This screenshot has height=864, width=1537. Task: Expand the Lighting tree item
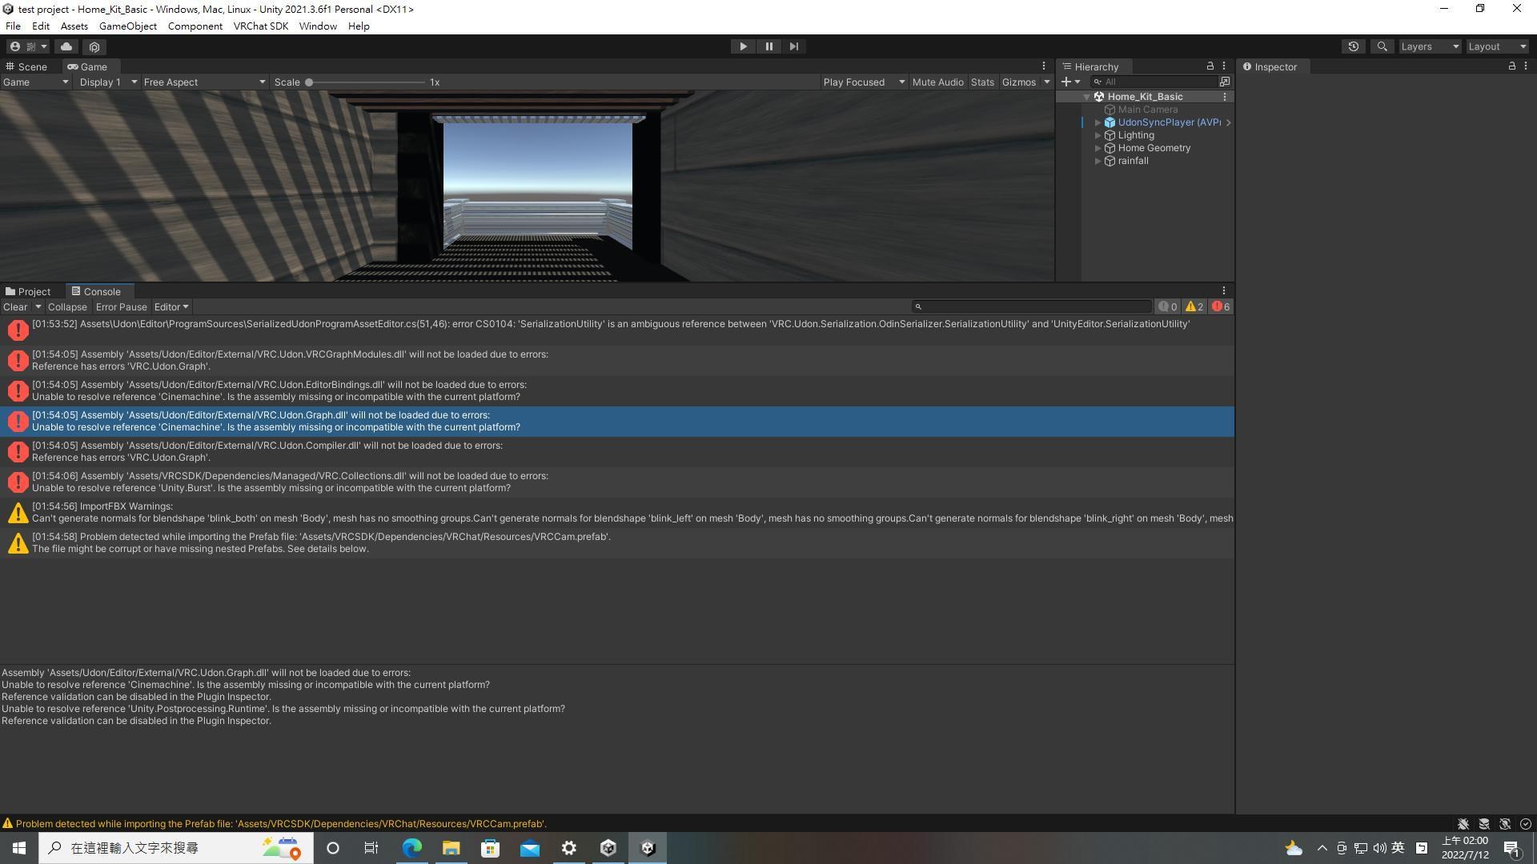(1098, 135)
